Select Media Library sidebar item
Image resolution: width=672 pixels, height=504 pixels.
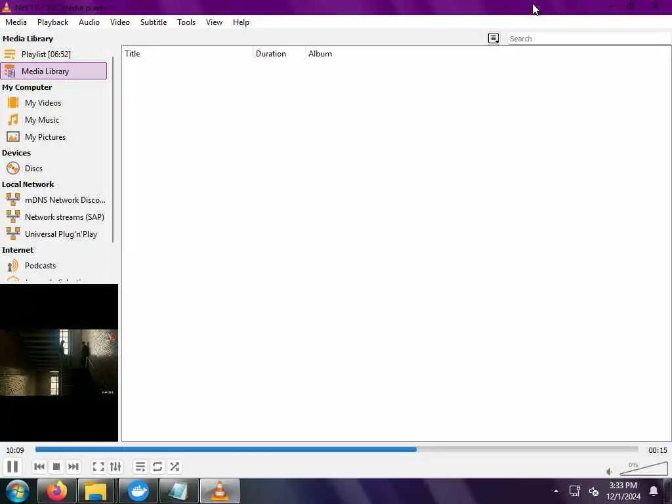54,71
